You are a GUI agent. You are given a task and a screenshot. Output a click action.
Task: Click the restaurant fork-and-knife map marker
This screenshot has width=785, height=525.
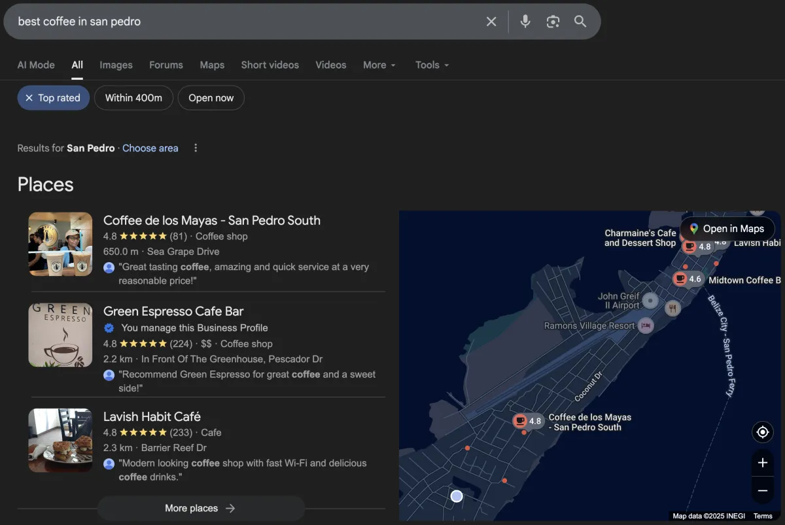[x=672, y=308]
